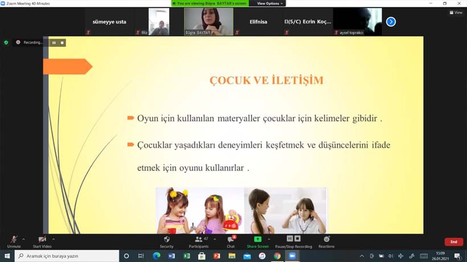467x262 pixels.
Task: Unmute the microphone
Action: (x=14, y=242)
